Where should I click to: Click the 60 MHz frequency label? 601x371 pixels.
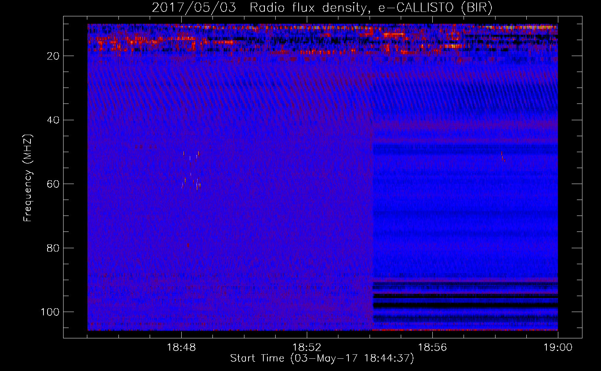tap(53, 184)
